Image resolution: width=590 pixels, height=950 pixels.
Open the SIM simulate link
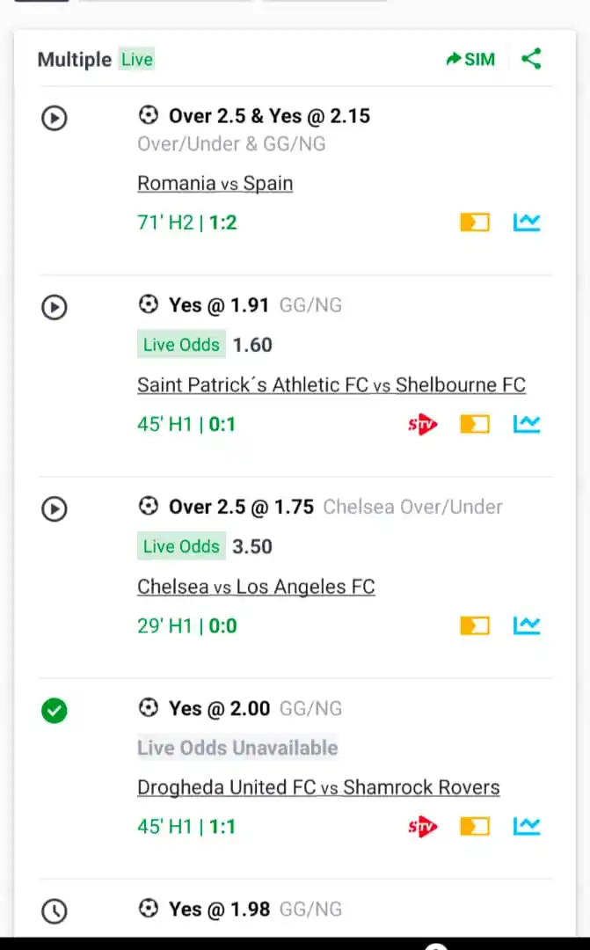[x=470, y=59]
